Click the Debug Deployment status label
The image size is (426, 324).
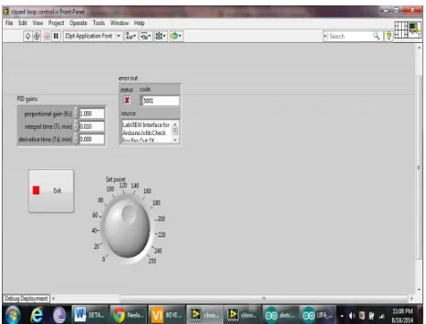point(26,299)
